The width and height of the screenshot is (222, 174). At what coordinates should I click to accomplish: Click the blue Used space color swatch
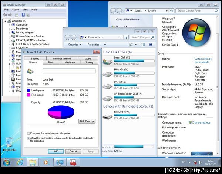click(28, 91)
